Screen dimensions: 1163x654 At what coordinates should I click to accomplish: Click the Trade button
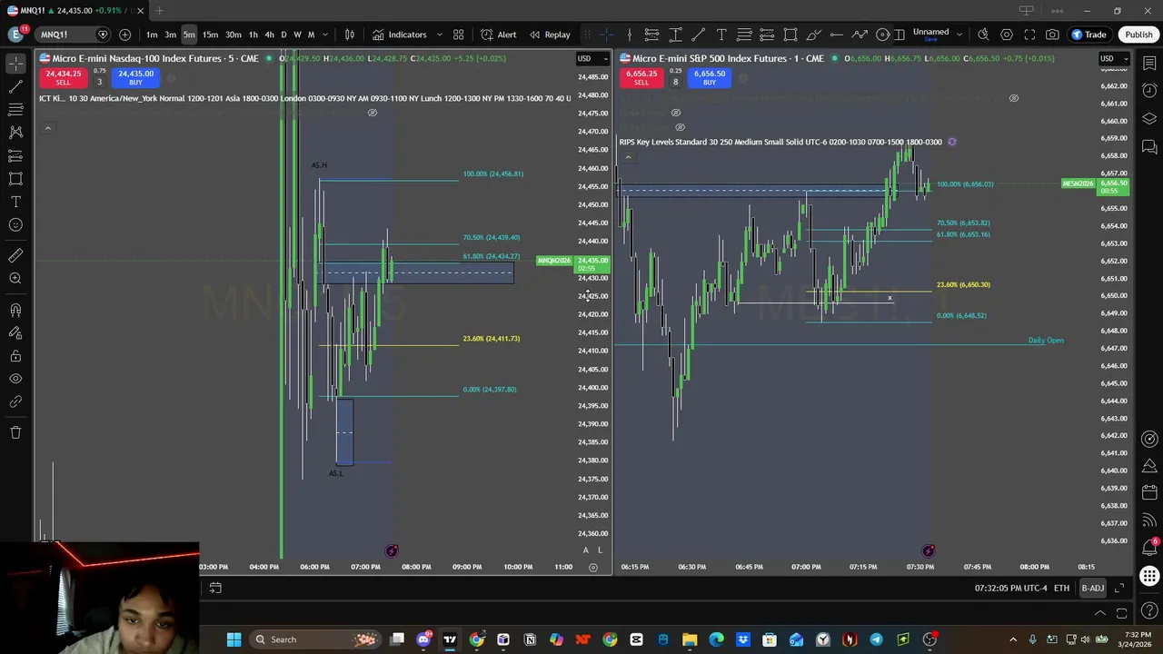pyautogui.click(x=1088, y=35)
